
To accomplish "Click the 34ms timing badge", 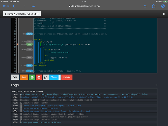I will pyautogui.click(x=29, y=42).
